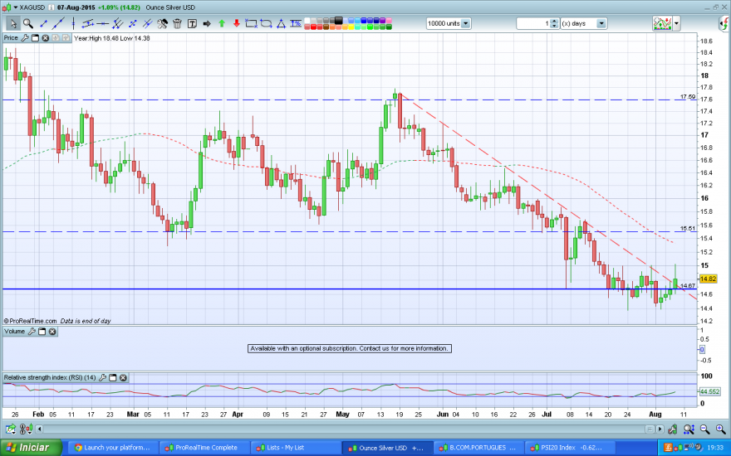Open RSI indicator wrench settings
The height and width of the screenshot is (456, 731).
click(x=102, y=378)
